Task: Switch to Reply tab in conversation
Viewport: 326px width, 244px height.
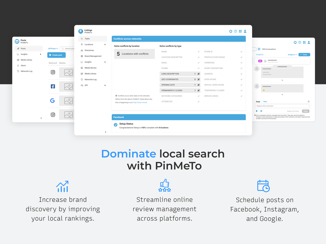Action: tap(258, 102)
